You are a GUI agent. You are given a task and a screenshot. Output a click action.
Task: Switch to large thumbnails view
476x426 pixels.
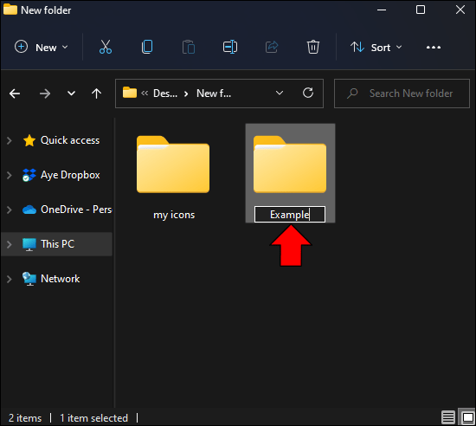point(468,417)
